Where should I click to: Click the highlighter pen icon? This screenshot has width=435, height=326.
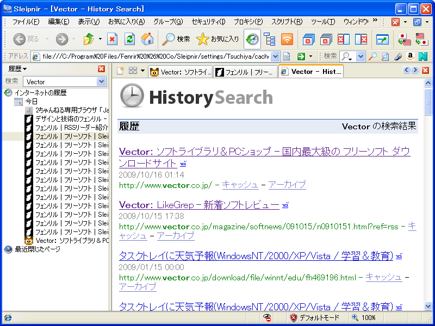tap(398, 57)
